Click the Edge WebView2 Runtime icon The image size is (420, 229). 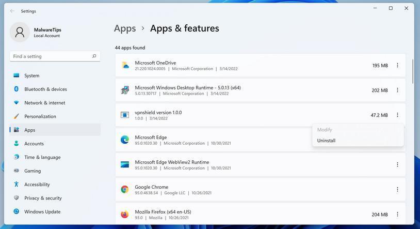125,164
